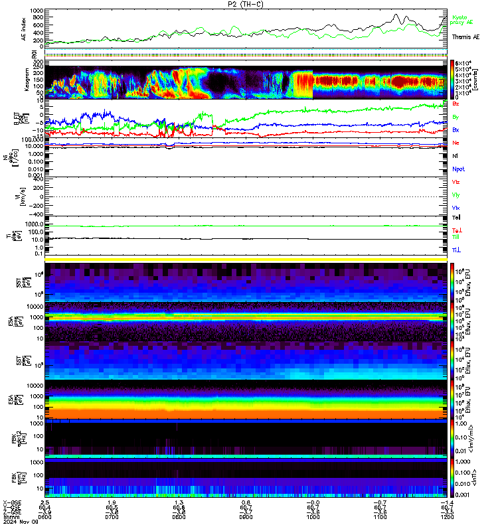
Task: Click the [counts] color bar label
Action: click(475, 80)
